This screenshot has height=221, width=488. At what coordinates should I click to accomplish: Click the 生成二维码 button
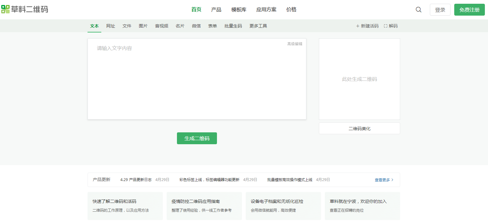click(x=197, y=138)
